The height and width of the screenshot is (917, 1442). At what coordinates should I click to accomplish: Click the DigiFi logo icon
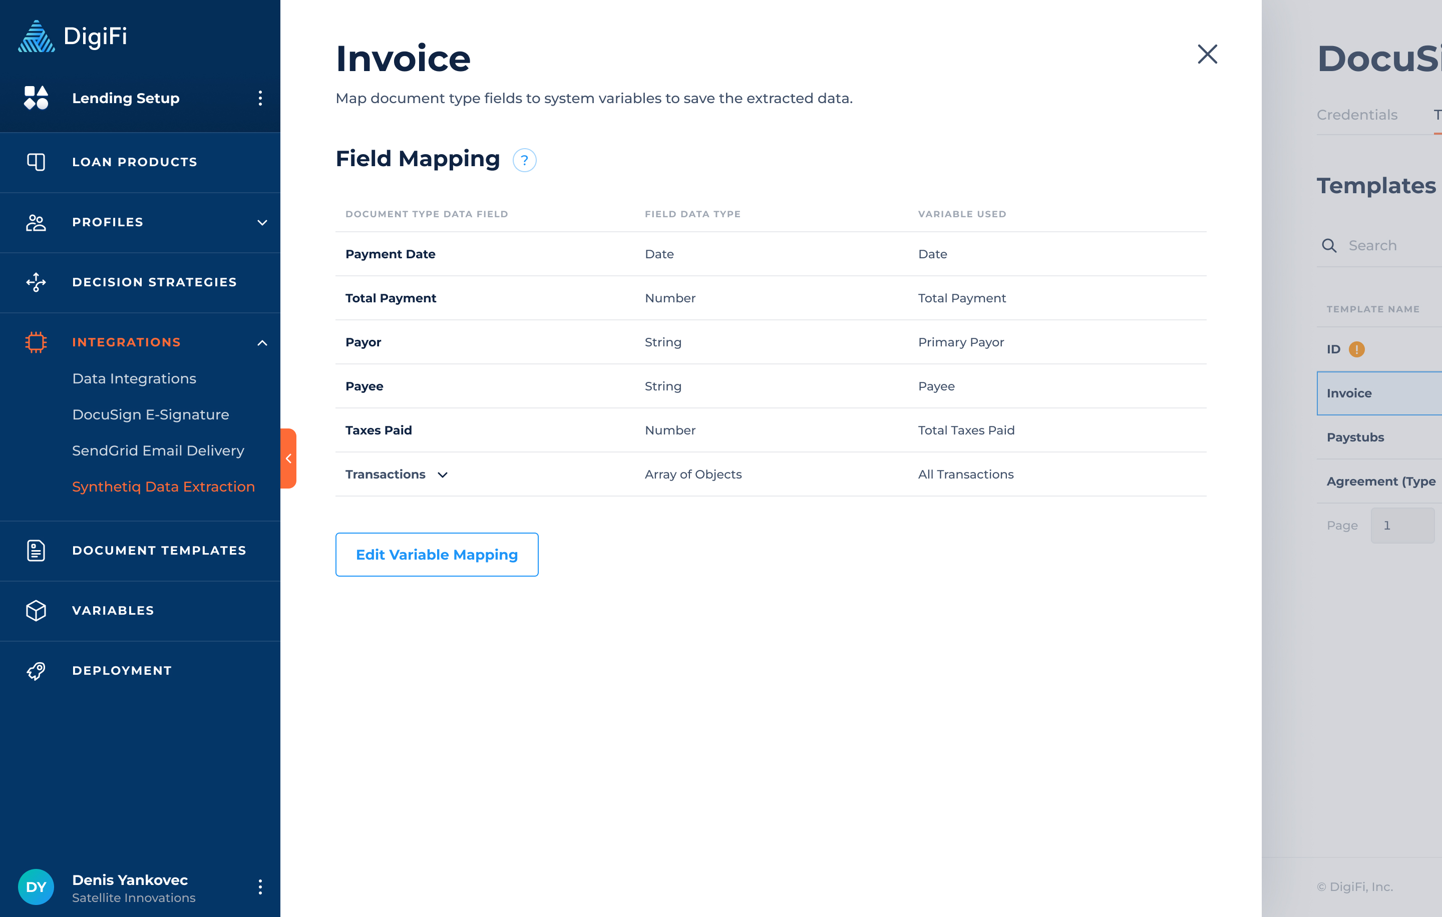36,37
